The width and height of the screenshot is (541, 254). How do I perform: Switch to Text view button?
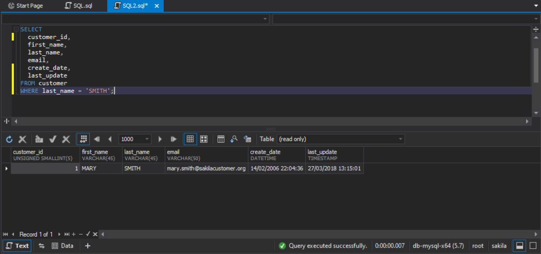click(17, 246)
